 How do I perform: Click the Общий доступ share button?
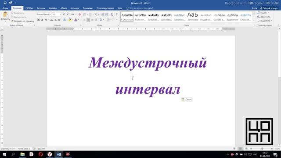coord(269,8)
